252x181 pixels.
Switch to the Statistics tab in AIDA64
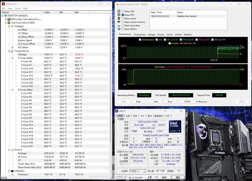187,35
